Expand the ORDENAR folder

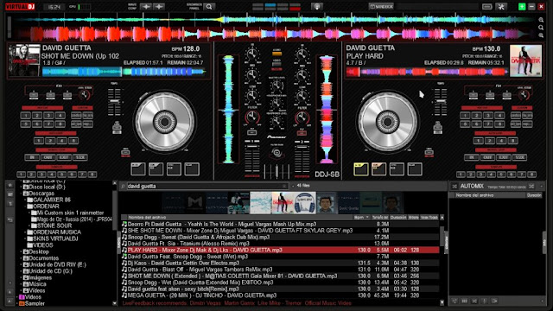25,206
